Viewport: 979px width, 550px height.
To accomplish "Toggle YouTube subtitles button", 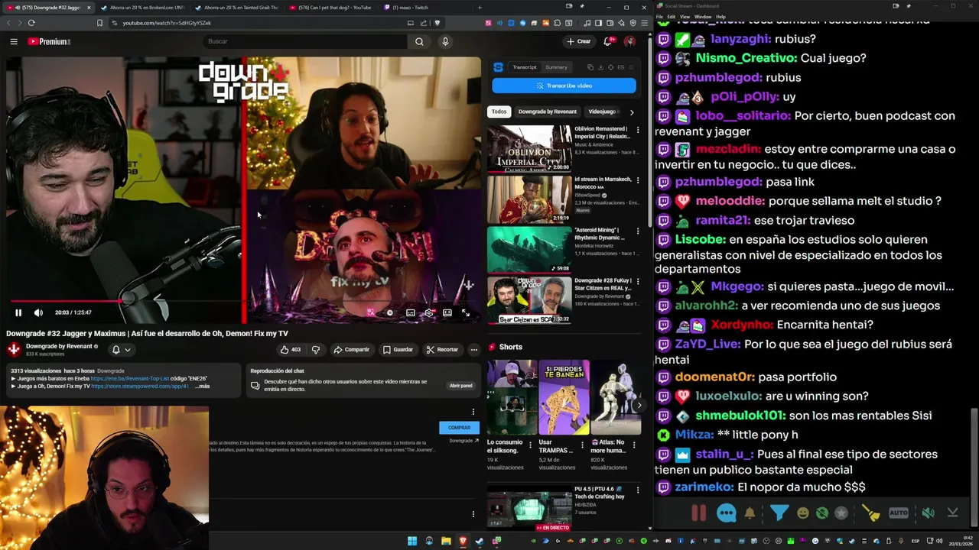I will coord(411,312).
